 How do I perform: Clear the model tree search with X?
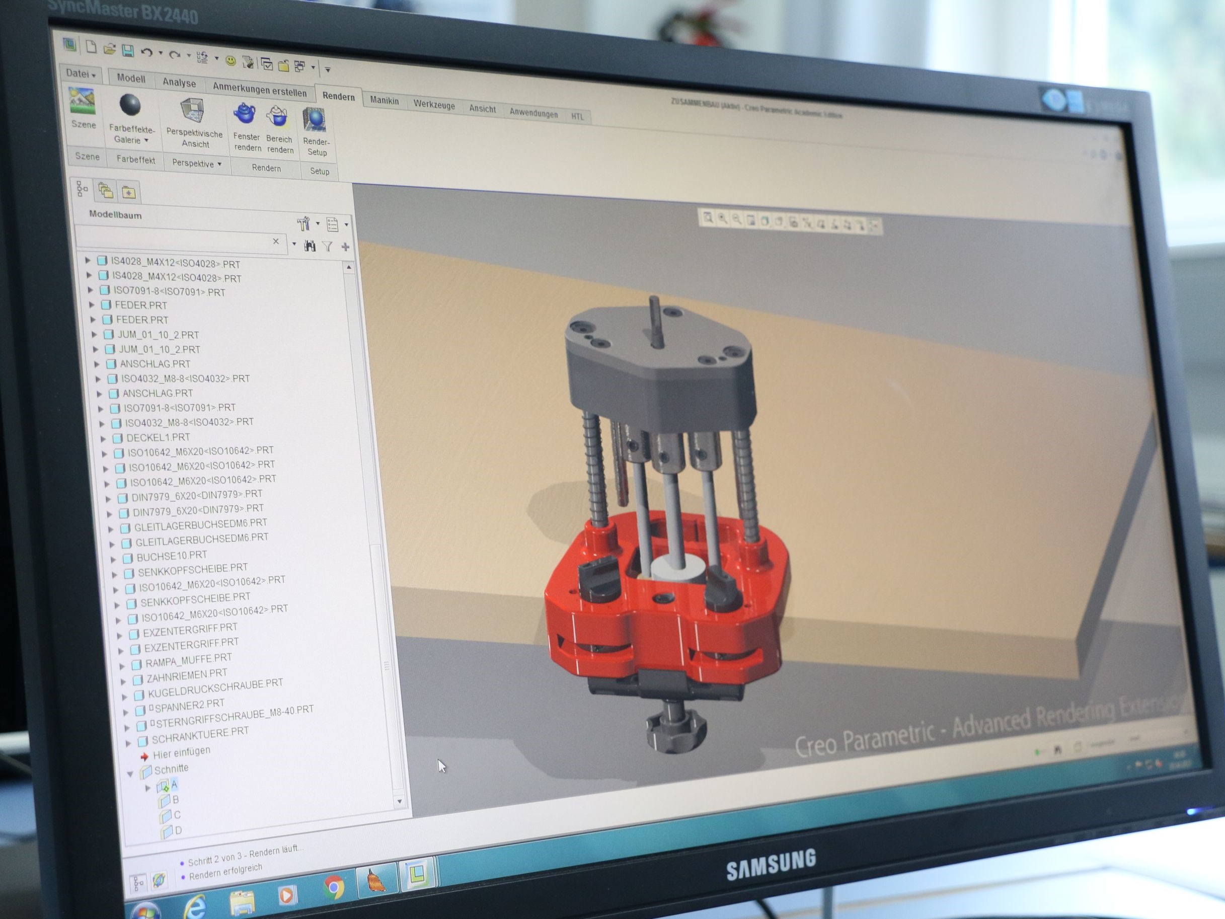(x=276, y=242)
